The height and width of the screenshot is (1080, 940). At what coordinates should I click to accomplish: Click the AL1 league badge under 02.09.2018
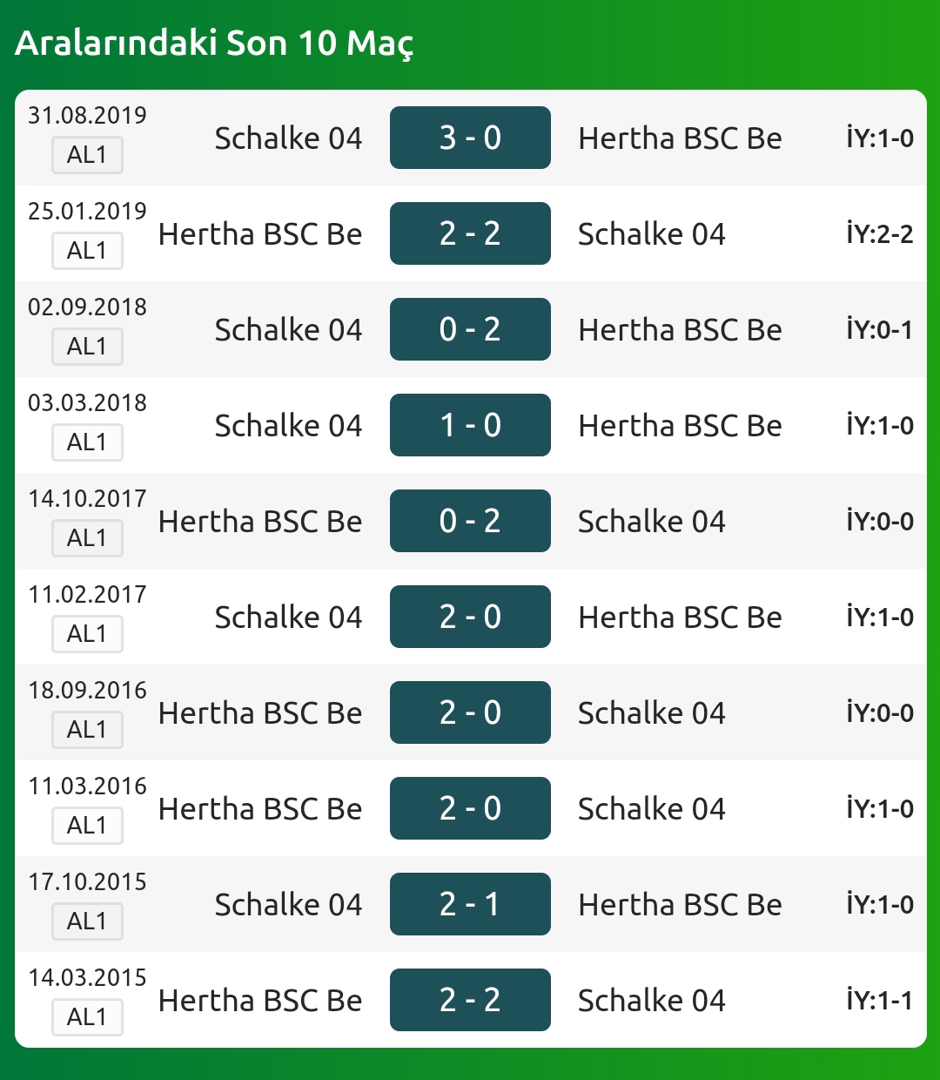(87, 347)
